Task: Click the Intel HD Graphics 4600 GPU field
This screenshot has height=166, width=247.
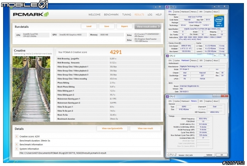Action: tap(73, 35)
